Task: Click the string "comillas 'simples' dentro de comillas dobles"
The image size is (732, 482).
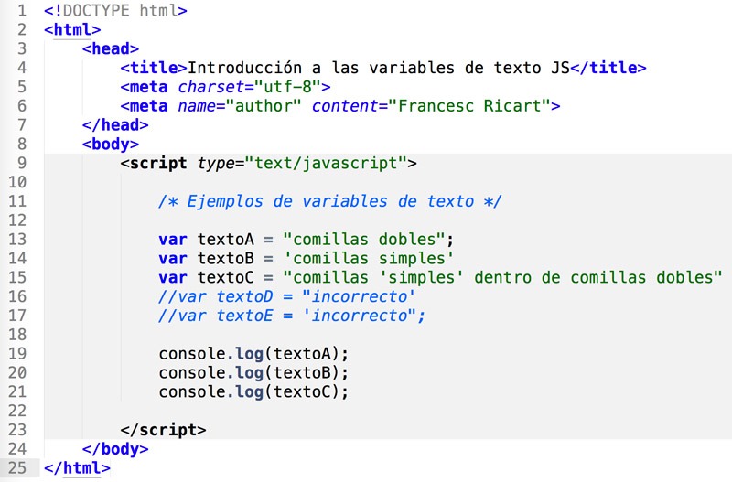Action: point(502,278)
